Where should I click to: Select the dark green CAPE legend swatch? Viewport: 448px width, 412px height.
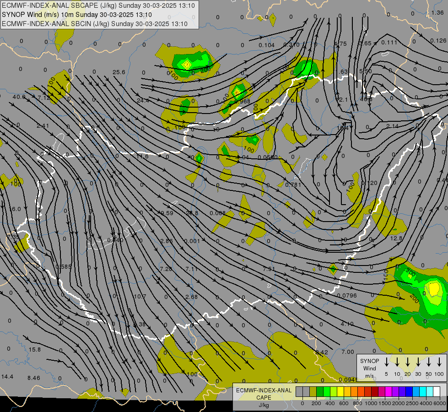point(320,392)
